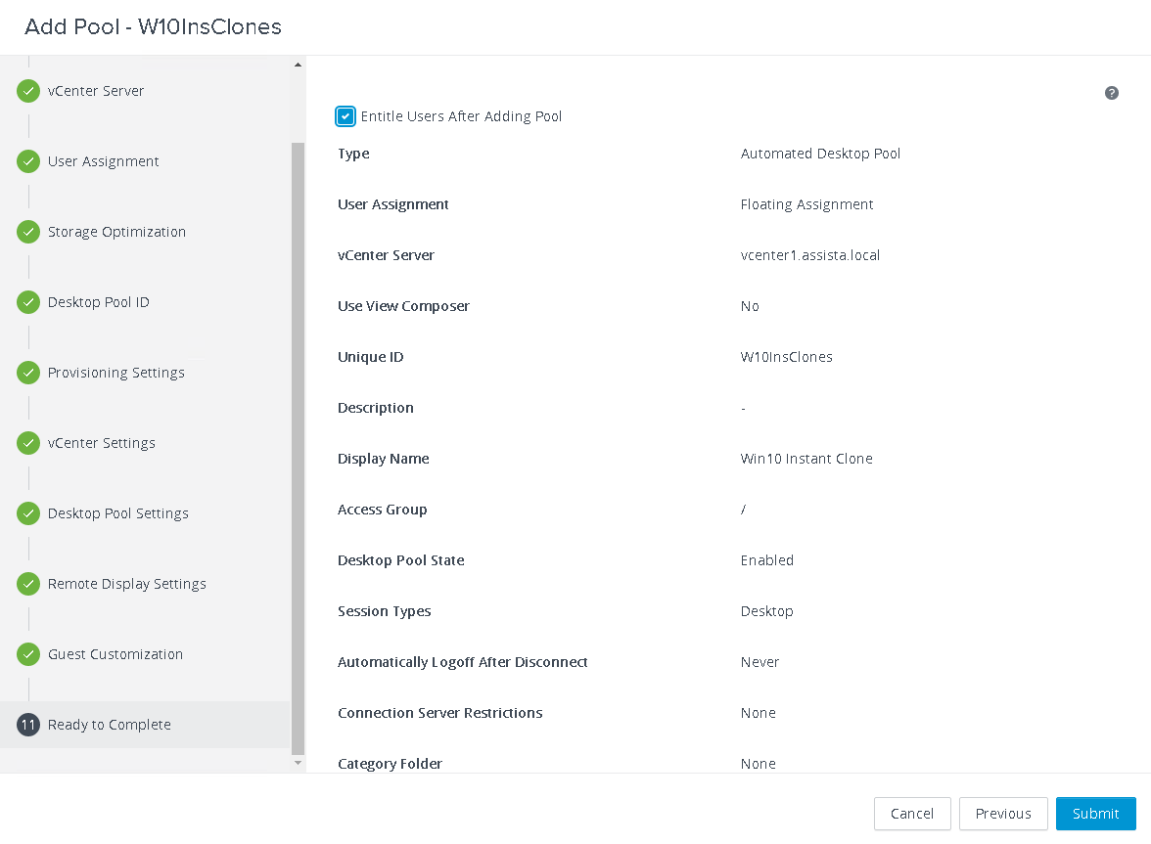Click the Unique ID value W10InsClones
The width and height of the screenshot is (1151, 844).
[786, 357]
